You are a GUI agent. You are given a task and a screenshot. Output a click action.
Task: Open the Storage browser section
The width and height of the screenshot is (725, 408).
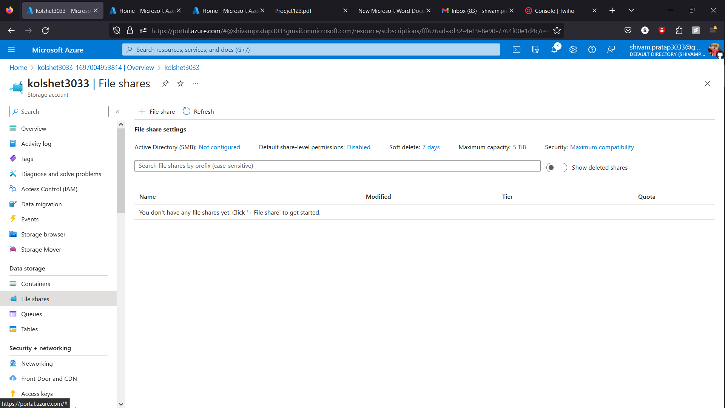[43, 234]
